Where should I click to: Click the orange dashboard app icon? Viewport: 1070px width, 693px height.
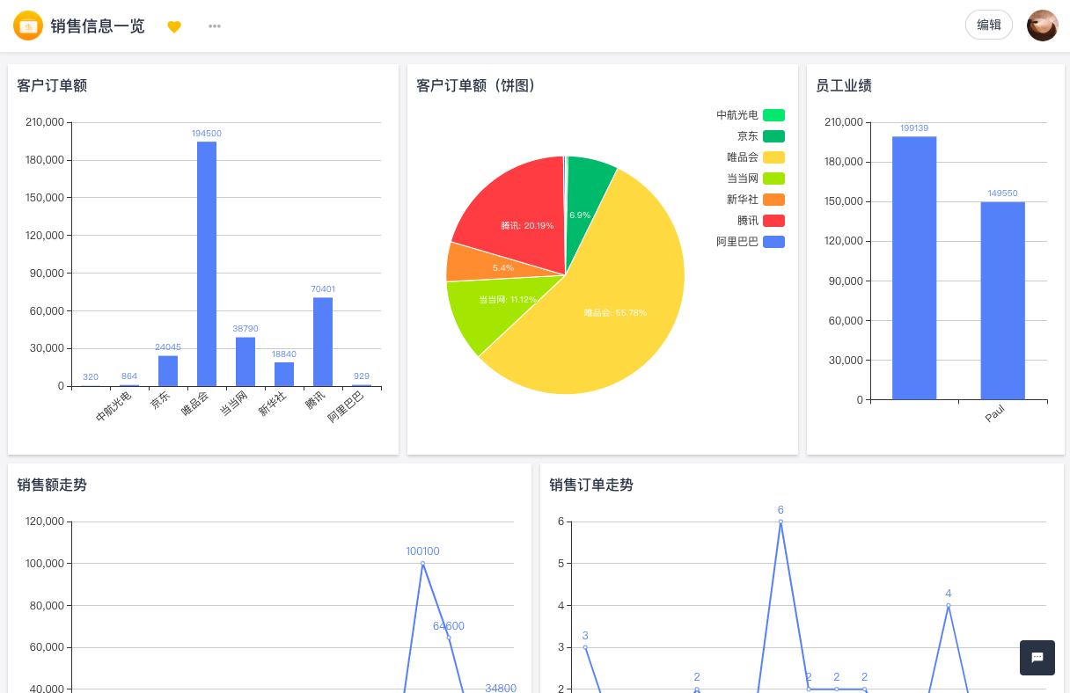tap(28, 26)
